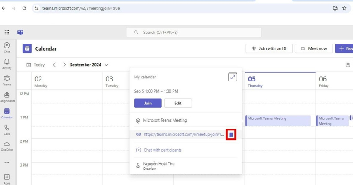This screenshot has width=353, height=185.
Task: Select Calendar in the sidebar
Action: tap(7, 114)
